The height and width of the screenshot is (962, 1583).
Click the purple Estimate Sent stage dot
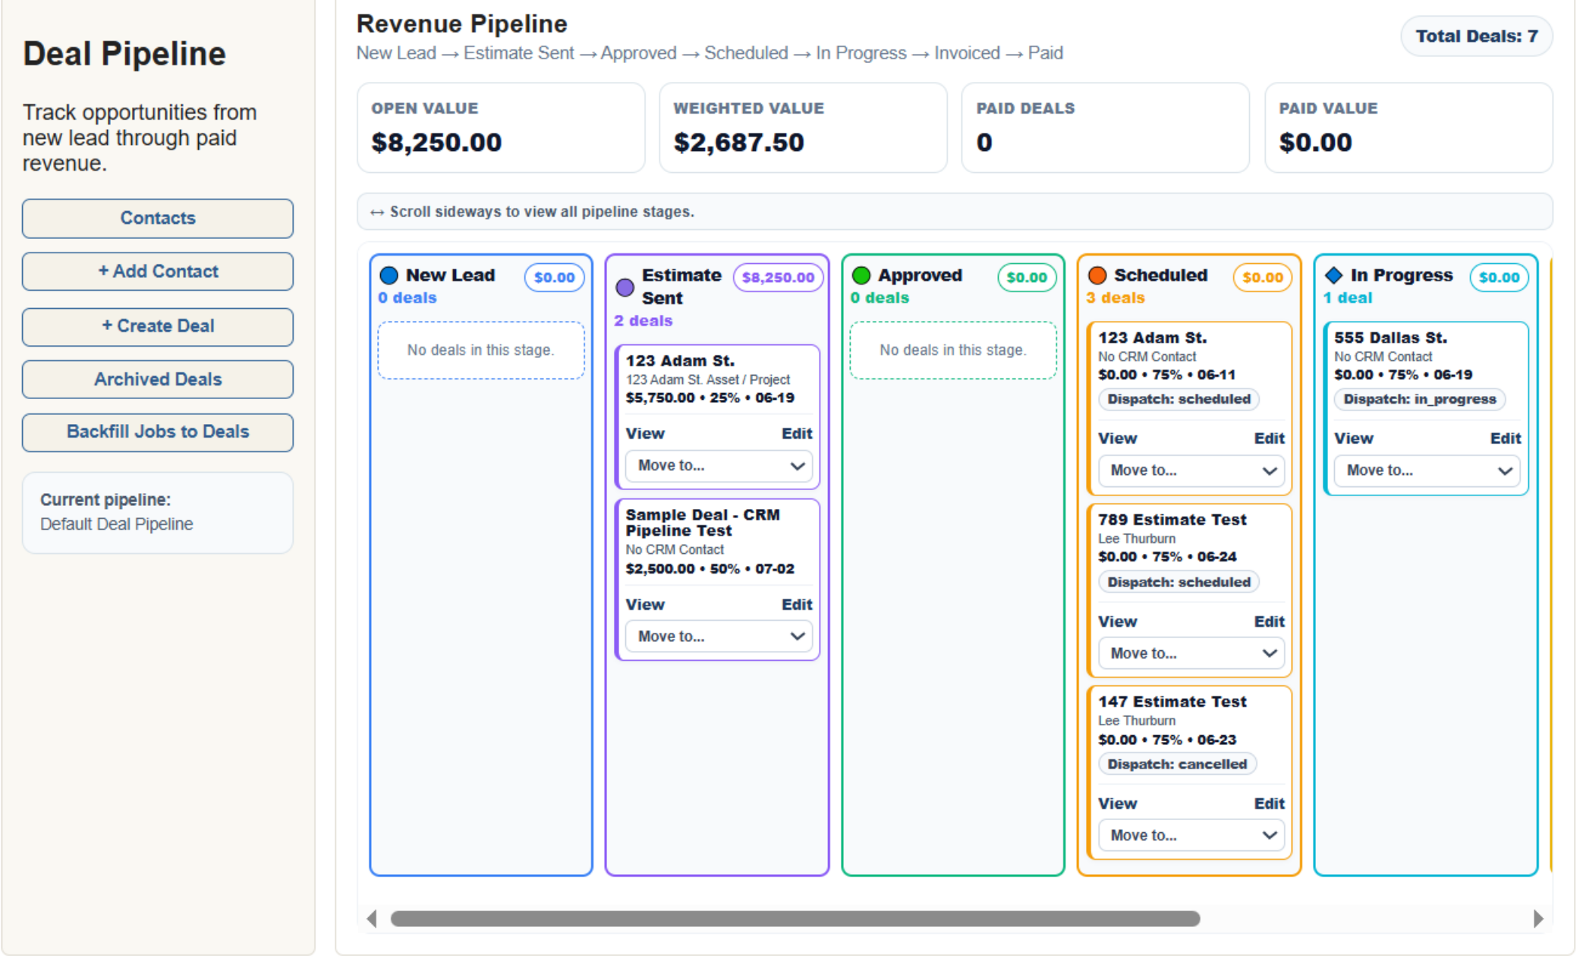coord(625,288)
